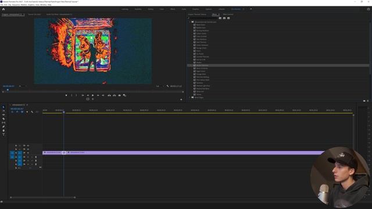Select the Type tool
The height and width of the screenshot is (209, 372).
pyautogui.click(x=3, y=134)
